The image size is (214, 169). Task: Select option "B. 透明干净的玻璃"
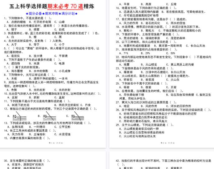pyautogui.click(x=41, y=78)
